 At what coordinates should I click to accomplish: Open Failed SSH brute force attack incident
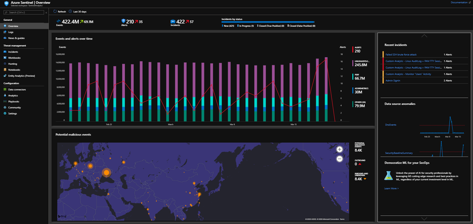[401, 55]
